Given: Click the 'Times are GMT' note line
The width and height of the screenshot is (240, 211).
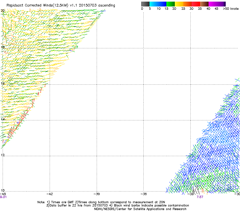Looking at the screenshot, I should coord(101,202).
